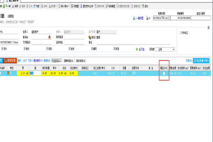Click 图文附件上传 attachment upload icon

pos(89,6)
